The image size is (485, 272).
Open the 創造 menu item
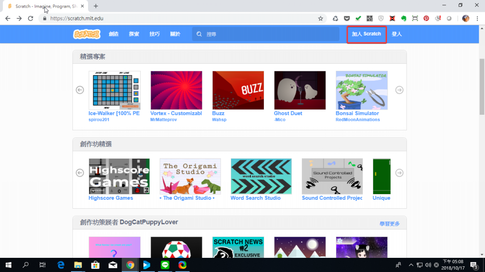click(x=114, y=34)
